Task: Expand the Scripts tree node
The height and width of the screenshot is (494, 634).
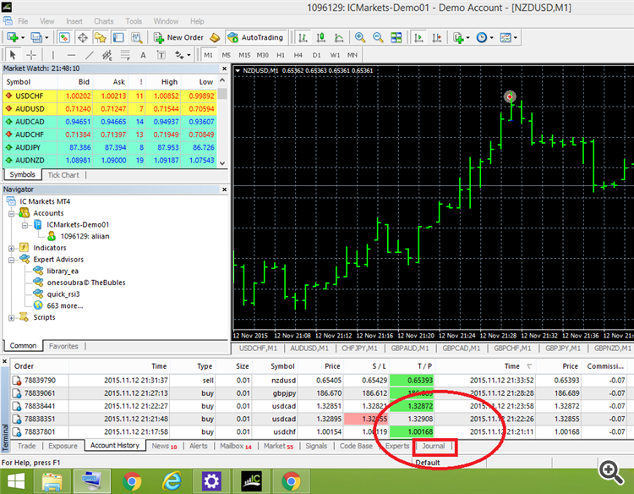Action: pyautogui.click(x=12, y=317)
